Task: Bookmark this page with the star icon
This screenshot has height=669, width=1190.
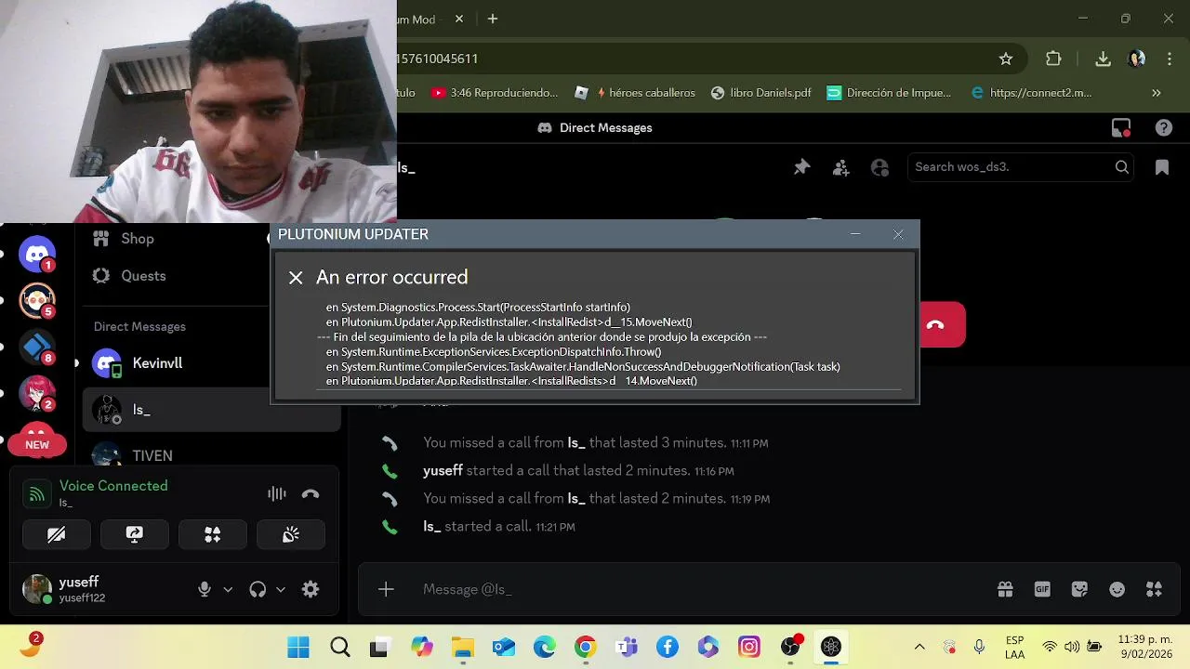Action: tap(1006, 59)
